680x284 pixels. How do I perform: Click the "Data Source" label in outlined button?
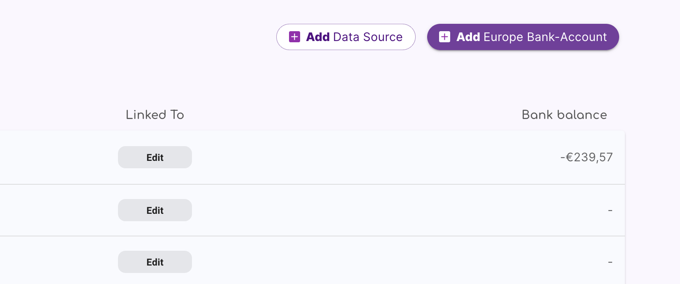click(x=368, y=37)
